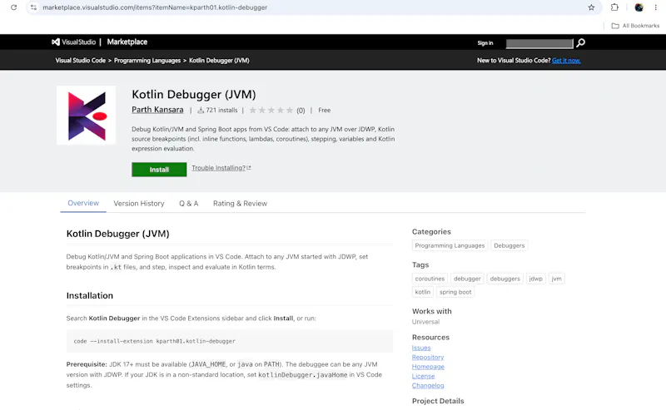Go to Visual Studio Code breadcrumb
Image resolution: width=666 pixels, height=410 pixels.
(80, 60)
